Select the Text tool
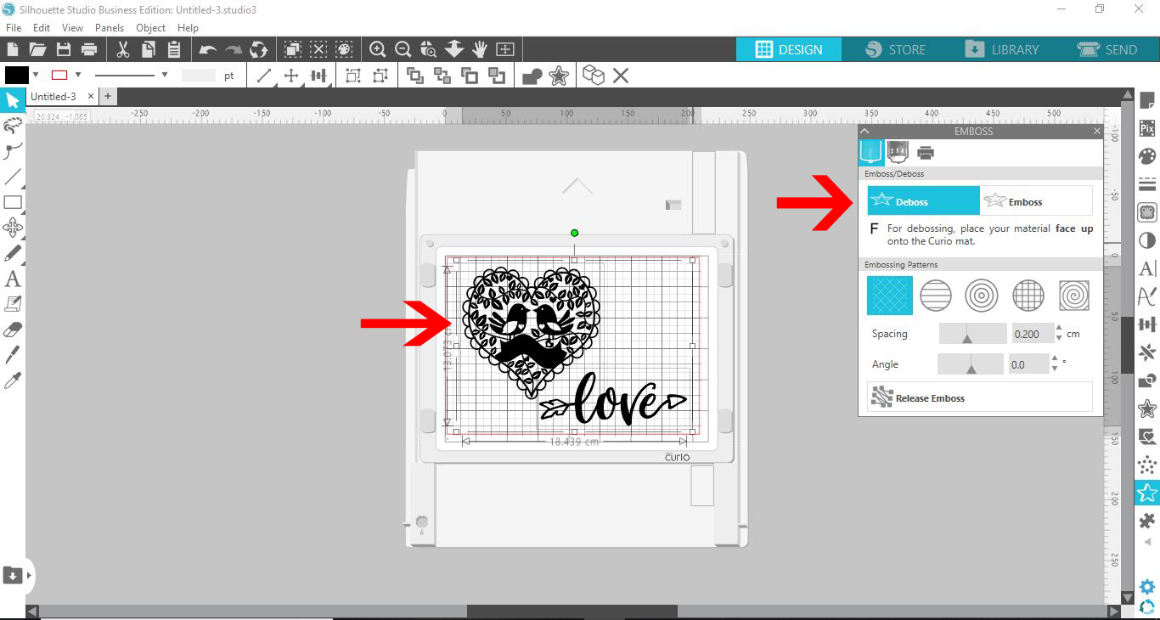 tap(13, 279)
